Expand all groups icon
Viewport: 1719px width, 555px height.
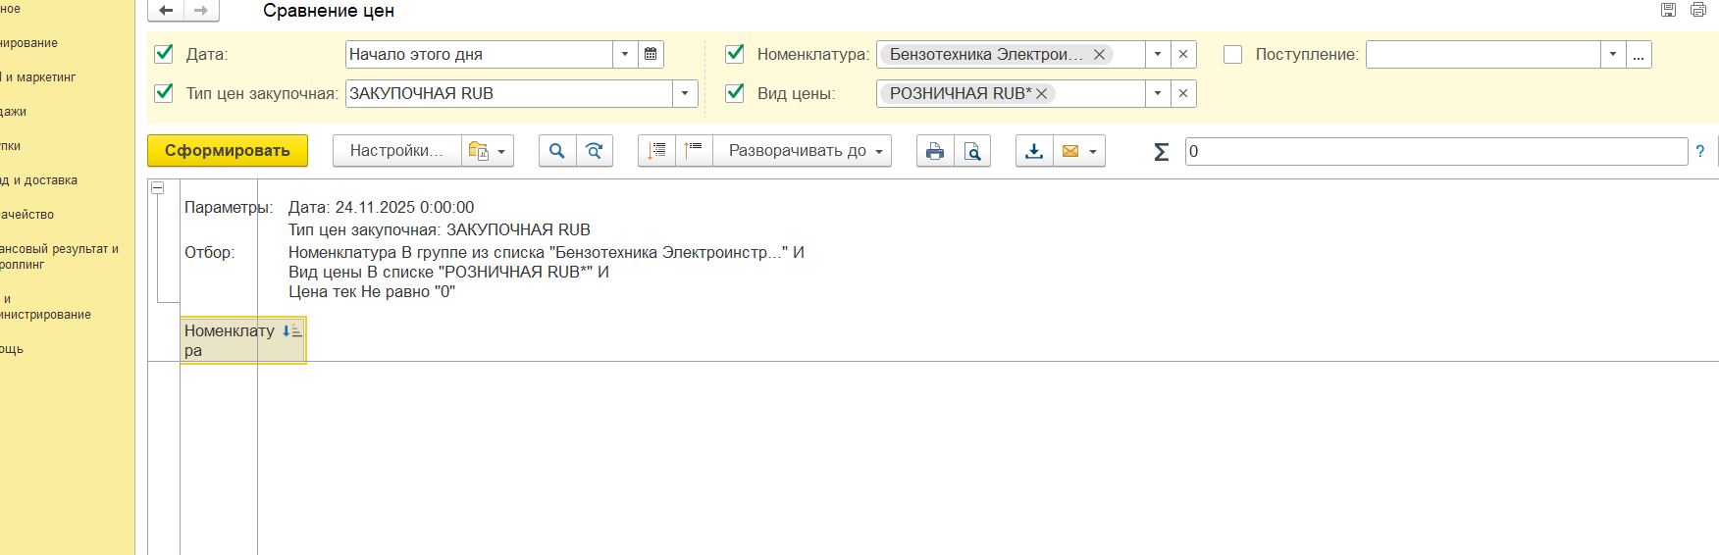694,151
